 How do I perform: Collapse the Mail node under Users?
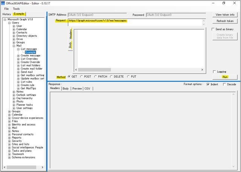[14, 46]
